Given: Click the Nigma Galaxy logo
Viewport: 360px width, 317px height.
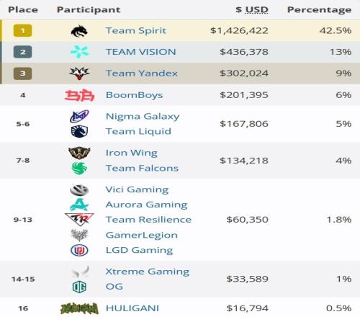Looking at the screenshot, I should point(79,116).
